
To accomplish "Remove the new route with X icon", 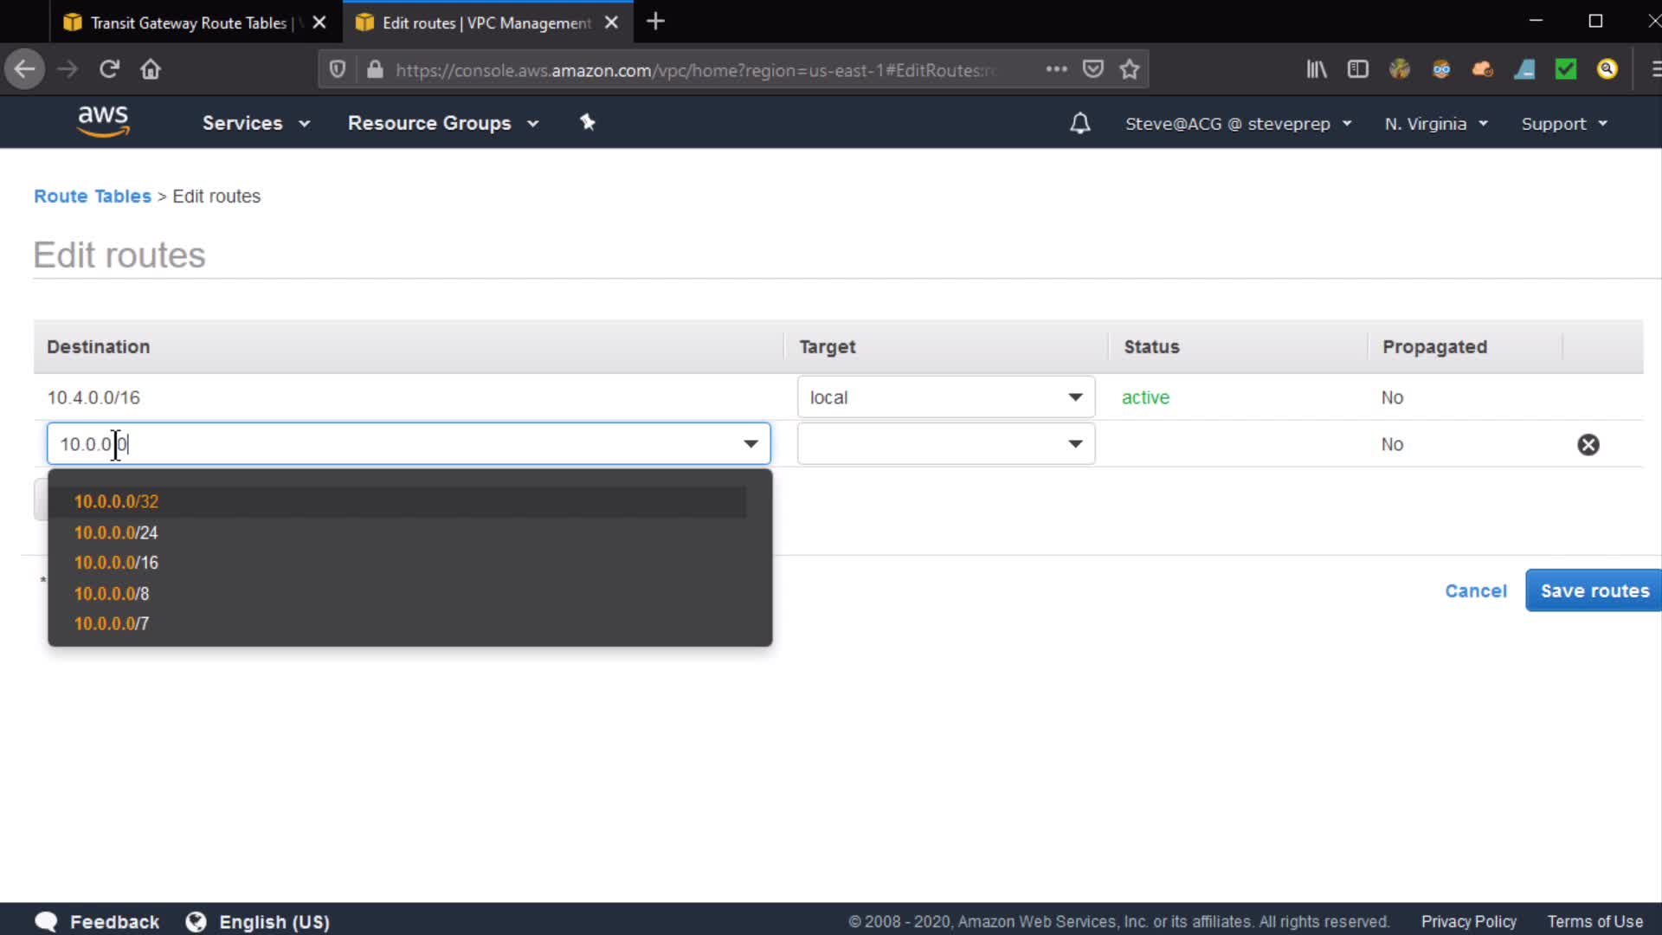I will [1588, 444].
